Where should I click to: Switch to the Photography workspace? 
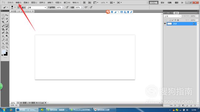point(177,2)
